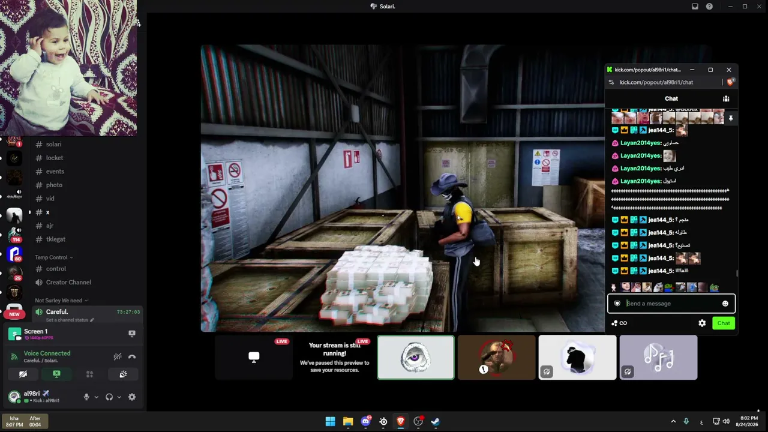Screen dimensions: 768x432
Task: Click the Careful. voice channel
Action: pos(57,311)
